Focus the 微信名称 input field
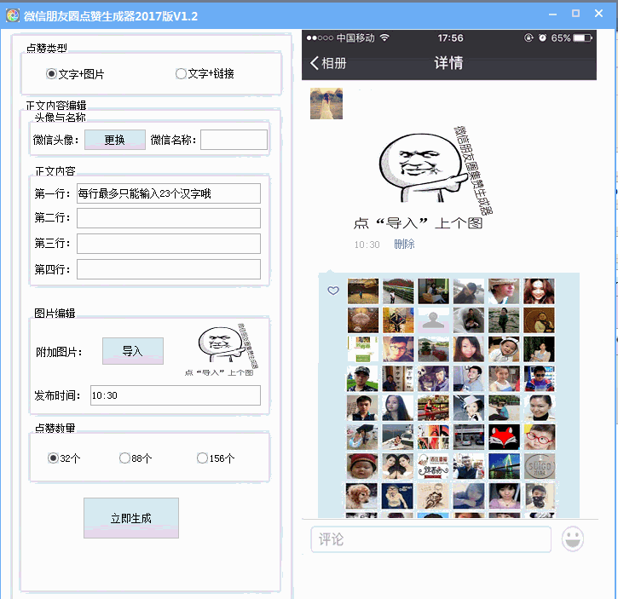The width and height of the screenshot is (618, 599). point(234,140)
